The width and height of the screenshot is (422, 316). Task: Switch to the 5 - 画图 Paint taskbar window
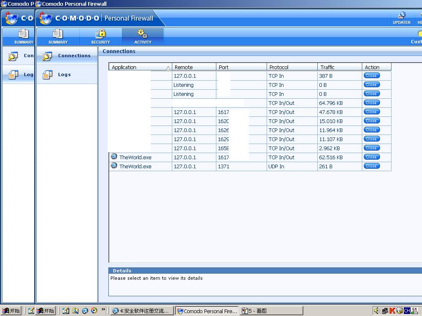pos(265,311)
